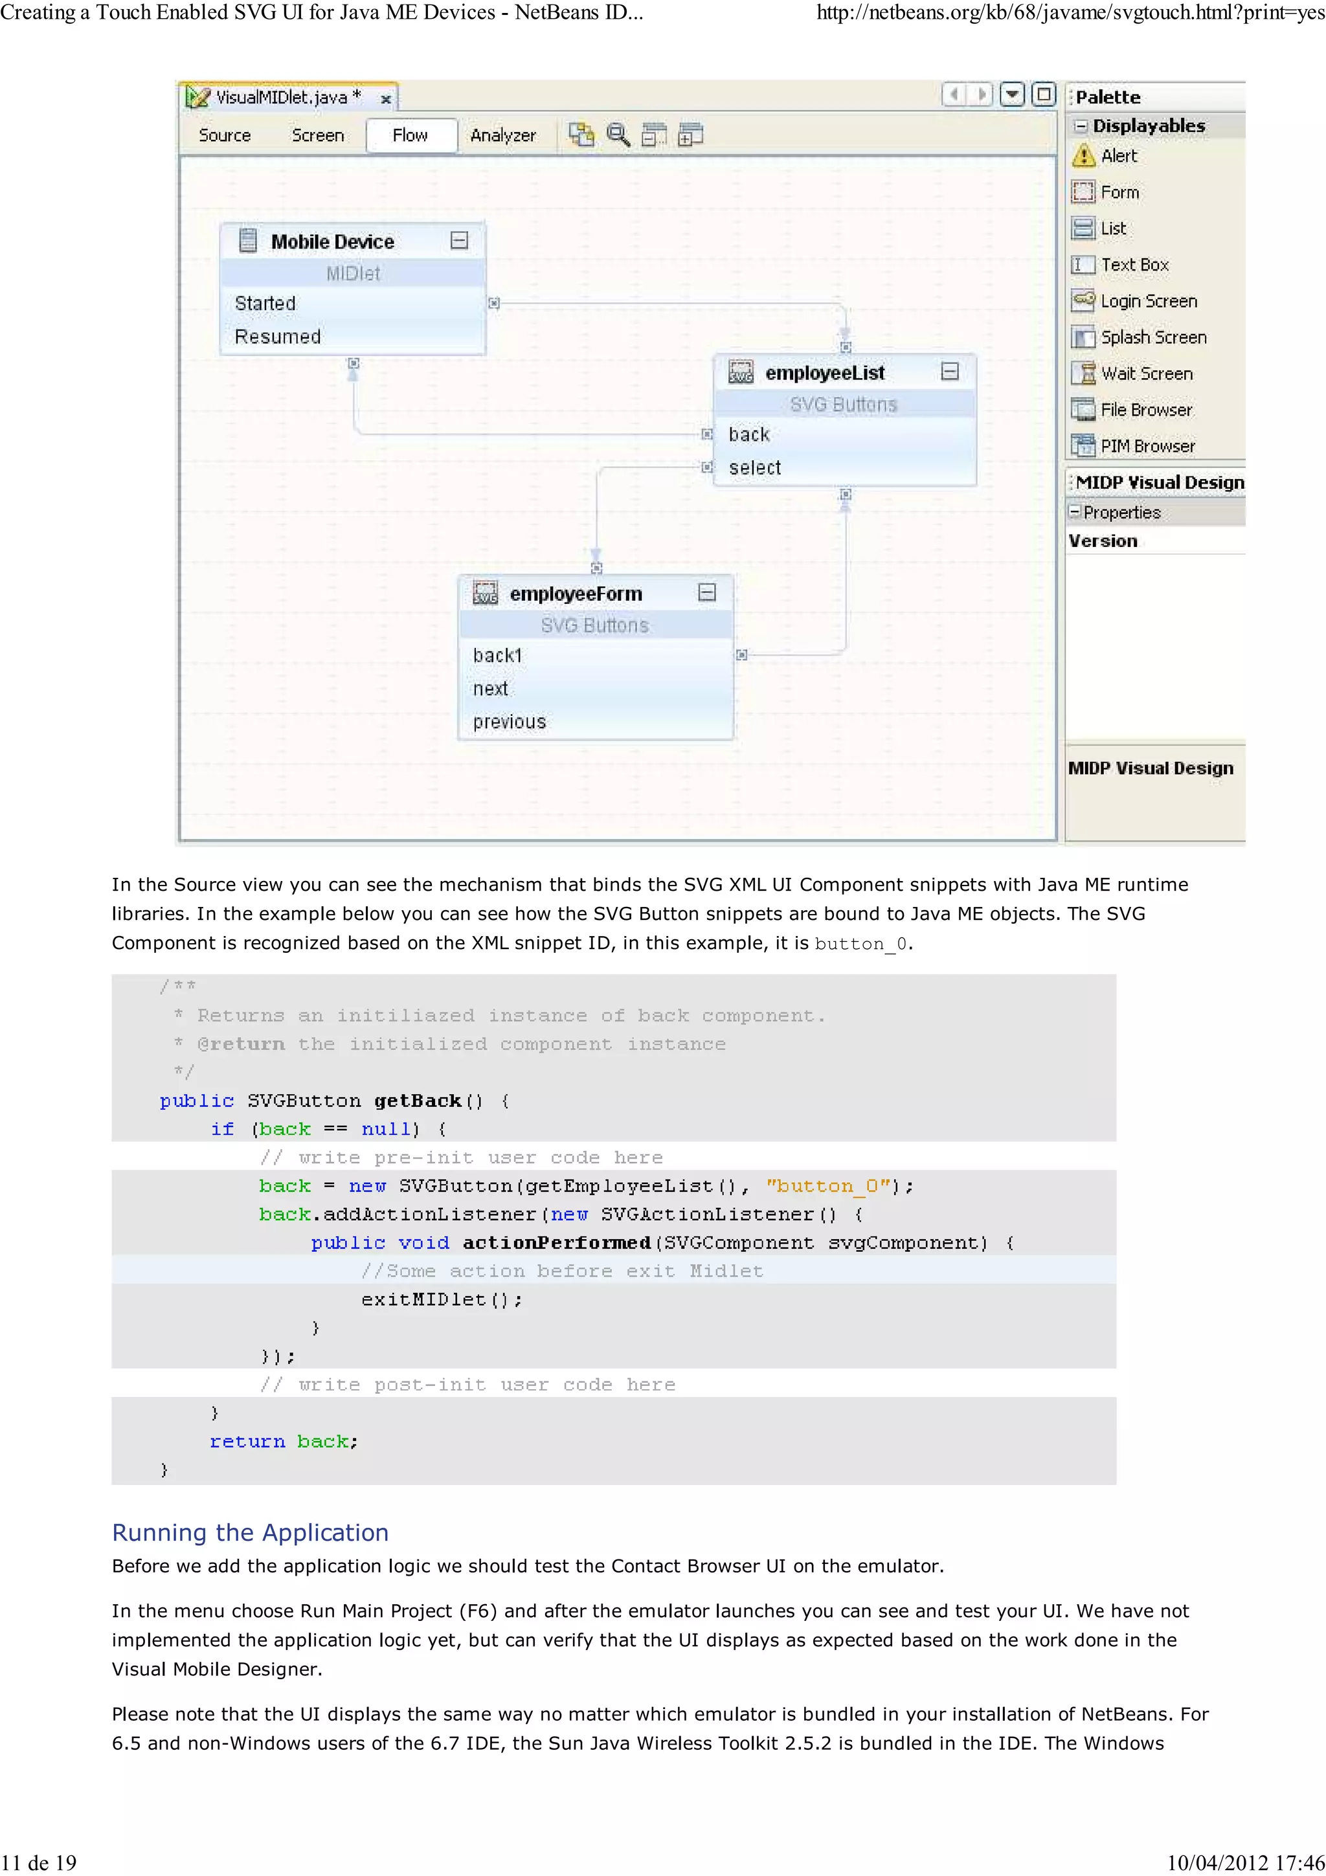Click the connector pin below Mobile Device
Image resolution: width=1326 pixels, height=1876 pixels.
[x=353, y=363]
